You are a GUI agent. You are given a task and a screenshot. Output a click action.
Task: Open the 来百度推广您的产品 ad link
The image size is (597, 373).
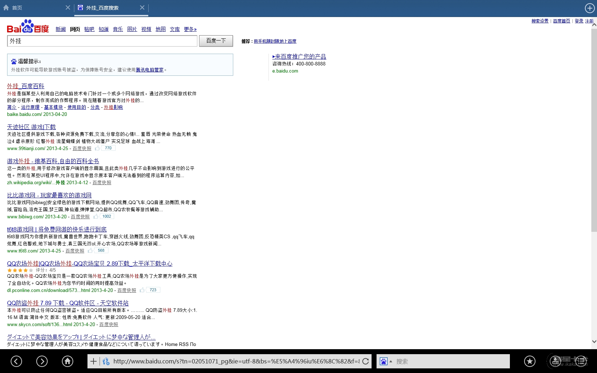click(299, 57)
